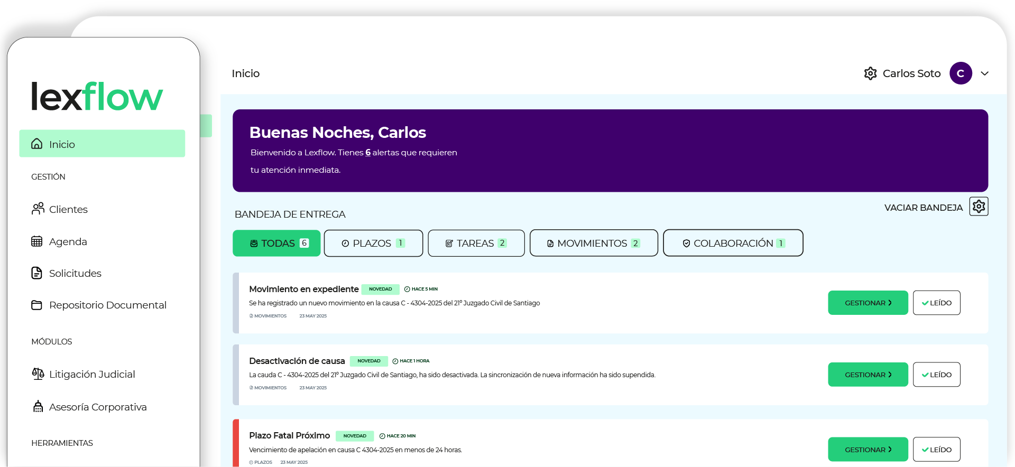Click Gestionar for Plazo Fatal Próximo
The width and height of the screenshot is (1015, 467).
point(868,450)
